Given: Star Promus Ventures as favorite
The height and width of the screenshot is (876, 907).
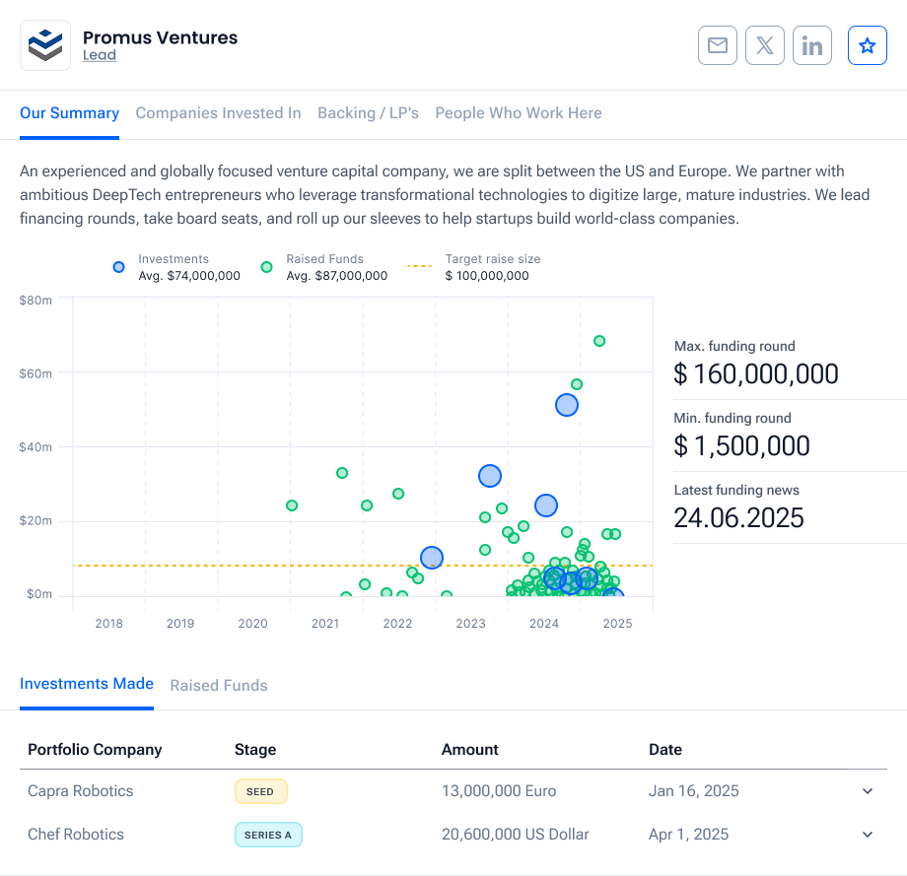Looking at the screenshot, I should coord(868,45).
